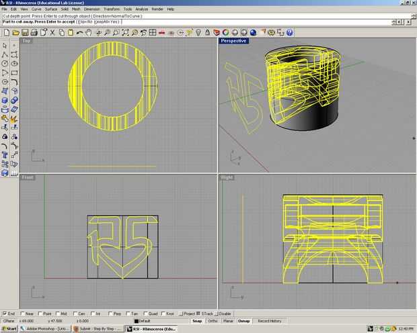The width and height of the screenshot is (417, 333).
Task: Open the Perspective viewport title menu
Action: pos(233,41)
